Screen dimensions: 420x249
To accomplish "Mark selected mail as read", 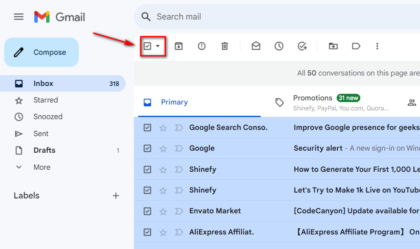I will click(x=256, y=46).
